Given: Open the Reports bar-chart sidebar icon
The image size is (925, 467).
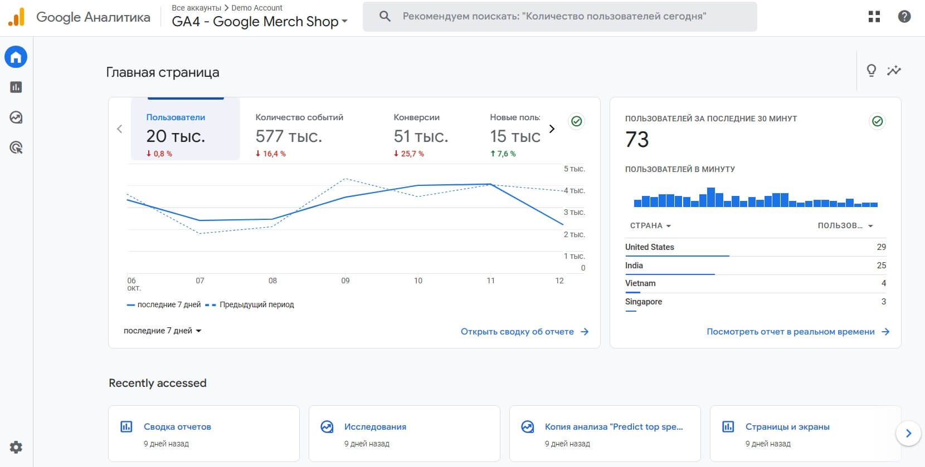Looking at the screenshot, I should 16,87.
